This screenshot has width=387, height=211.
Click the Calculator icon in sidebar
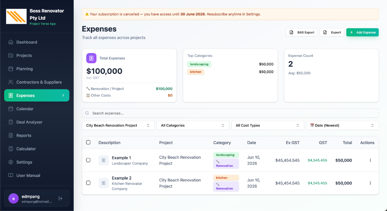11,149
